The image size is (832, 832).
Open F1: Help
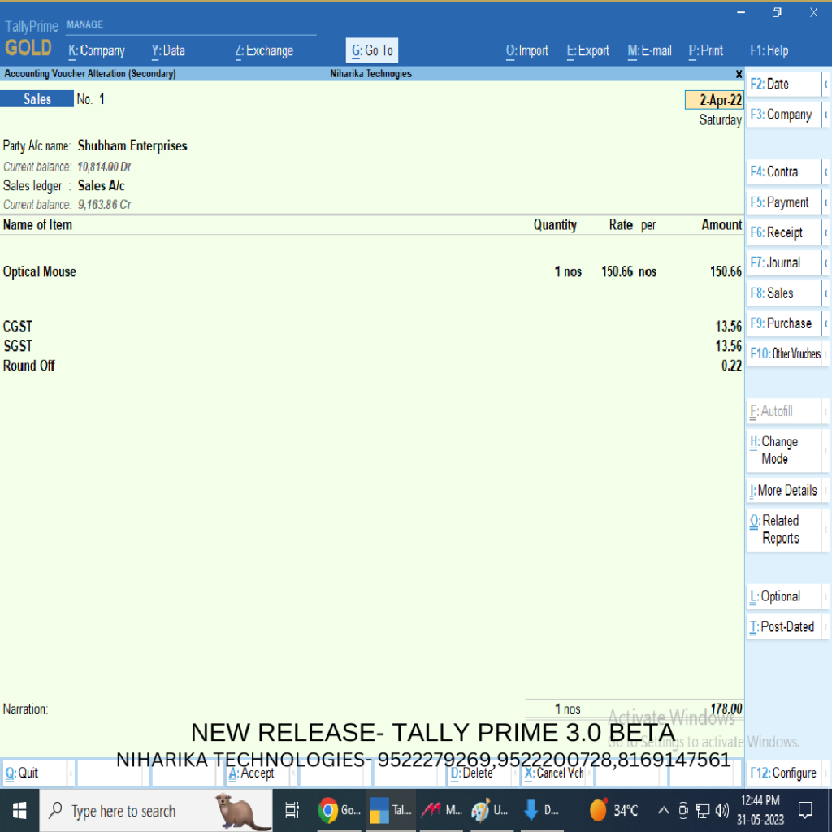769,51
